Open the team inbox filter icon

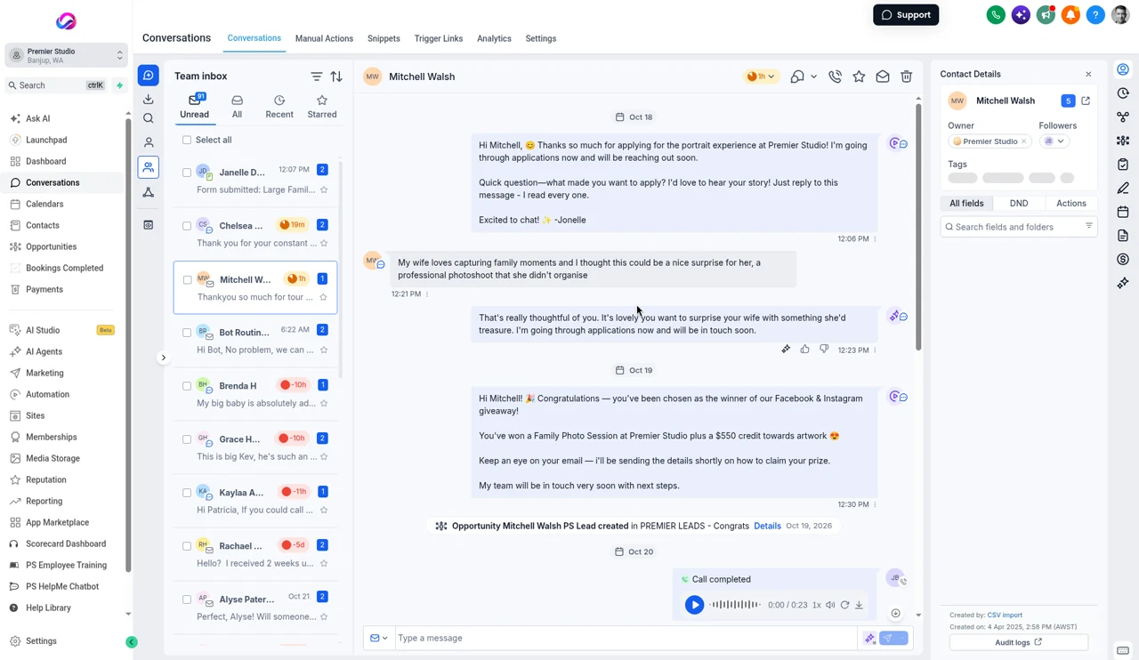317,76
